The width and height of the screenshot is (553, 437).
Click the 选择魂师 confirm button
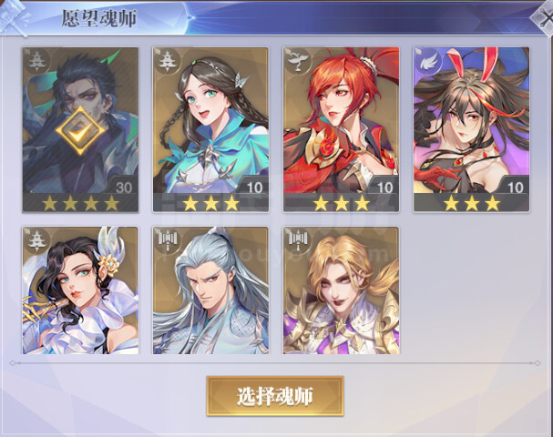tap(275, 396)
